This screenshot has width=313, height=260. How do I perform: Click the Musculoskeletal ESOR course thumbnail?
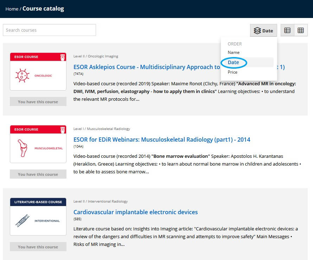[38, 144]
